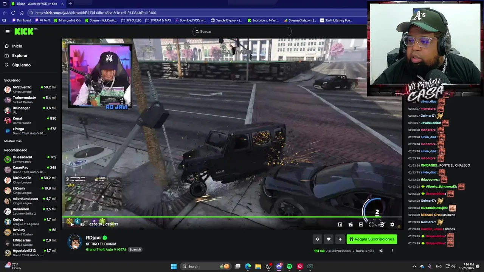Reload the page with the browser refresh button
Viewport: 484px width, 272px height.
pos(13,13)
